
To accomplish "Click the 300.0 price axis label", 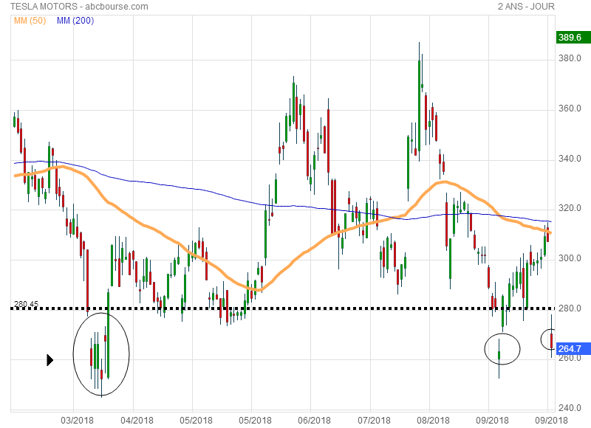I will [570, 258].
